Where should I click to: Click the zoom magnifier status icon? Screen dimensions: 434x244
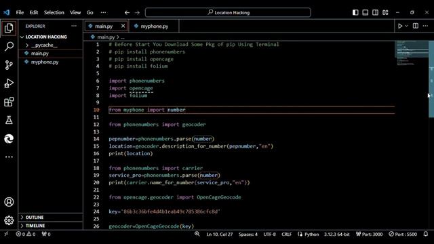[197, 234]
